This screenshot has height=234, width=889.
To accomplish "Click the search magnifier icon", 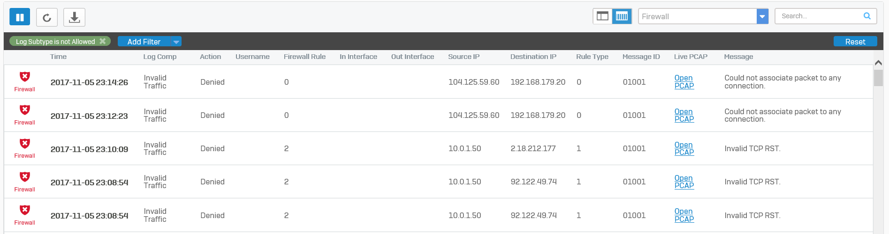I will 867,16.
